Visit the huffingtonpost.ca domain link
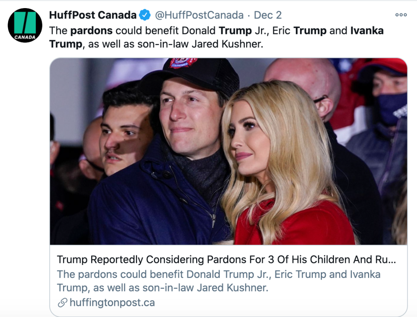 (x=112, y=303)
